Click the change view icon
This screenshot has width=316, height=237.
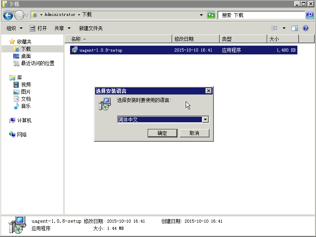pyautogui.click(x=274, y=28)
